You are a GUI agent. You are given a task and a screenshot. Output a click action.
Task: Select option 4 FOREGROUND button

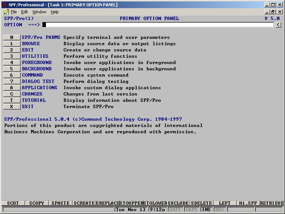(x=11, y=63)
